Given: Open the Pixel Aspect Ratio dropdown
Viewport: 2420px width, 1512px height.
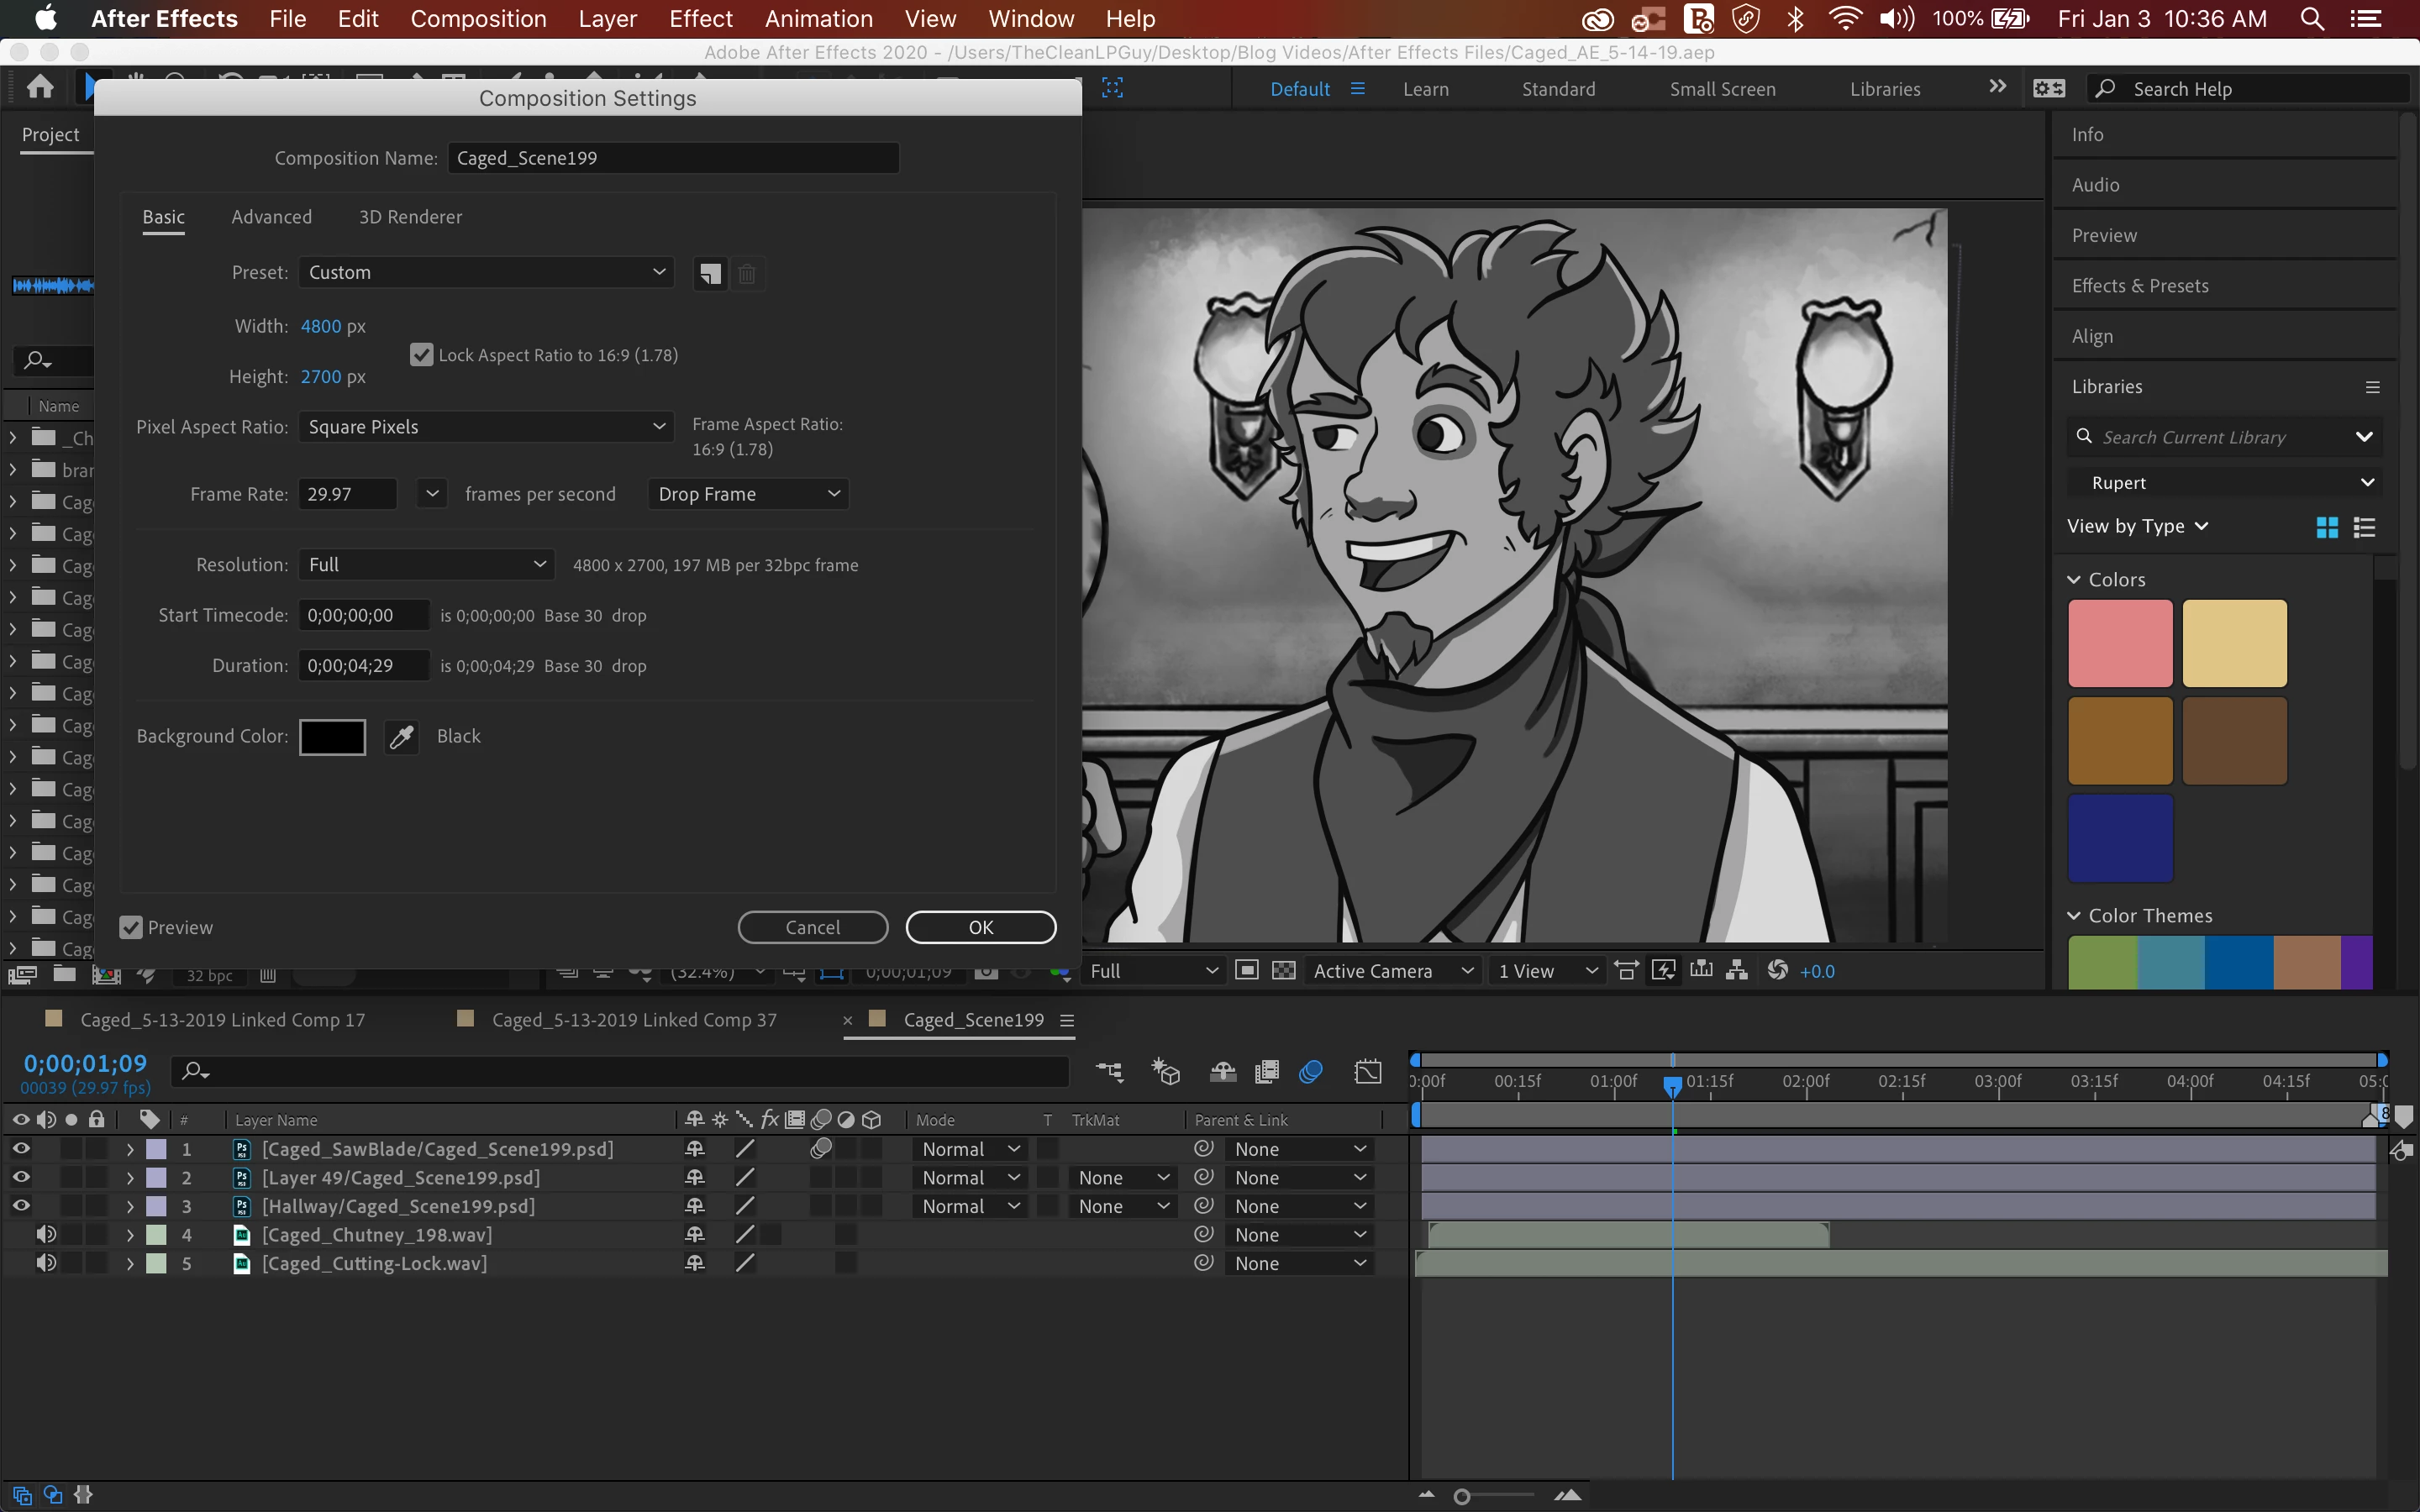Looking at the screenshot, I should click(486, 427).
